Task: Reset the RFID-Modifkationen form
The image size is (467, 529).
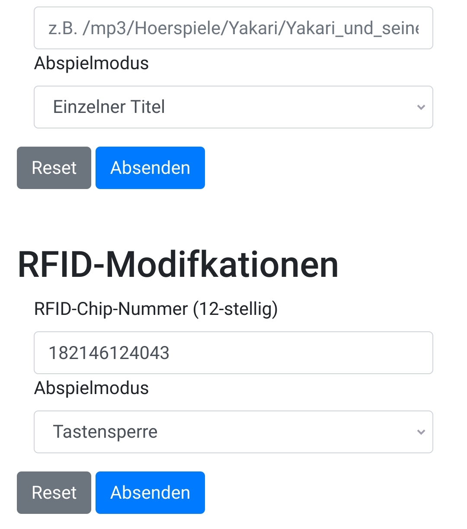Action: click(x=54, y=493)
